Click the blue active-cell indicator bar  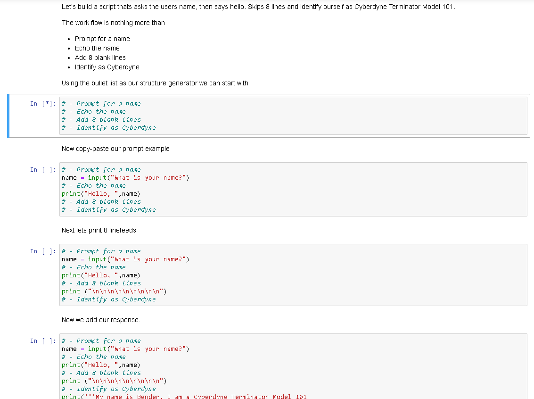coord(8,116)
